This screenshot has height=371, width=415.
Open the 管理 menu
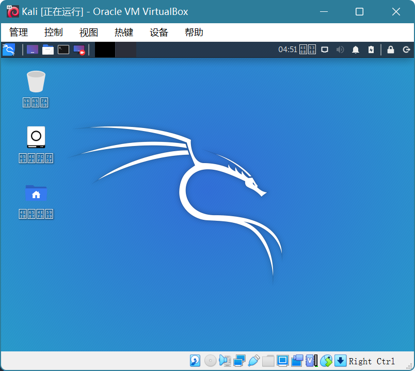click(x=19, y=33)
